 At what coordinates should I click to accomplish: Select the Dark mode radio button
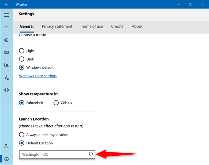[x=22, y=59]
